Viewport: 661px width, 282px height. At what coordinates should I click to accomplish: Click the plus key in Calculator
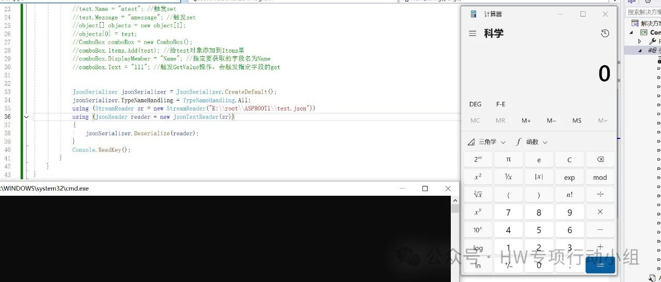[600, 247]
